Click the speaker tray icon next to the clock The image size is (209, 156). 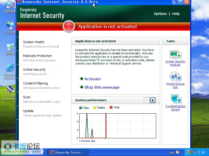(x=194, y=152)
